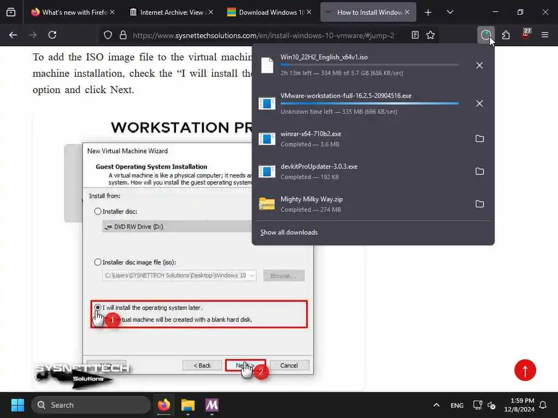Toggle reader view in the address bar

pos(415,35)
